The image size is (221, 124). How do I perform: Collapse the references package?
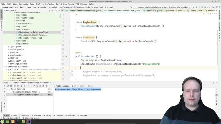pos(15,29)
